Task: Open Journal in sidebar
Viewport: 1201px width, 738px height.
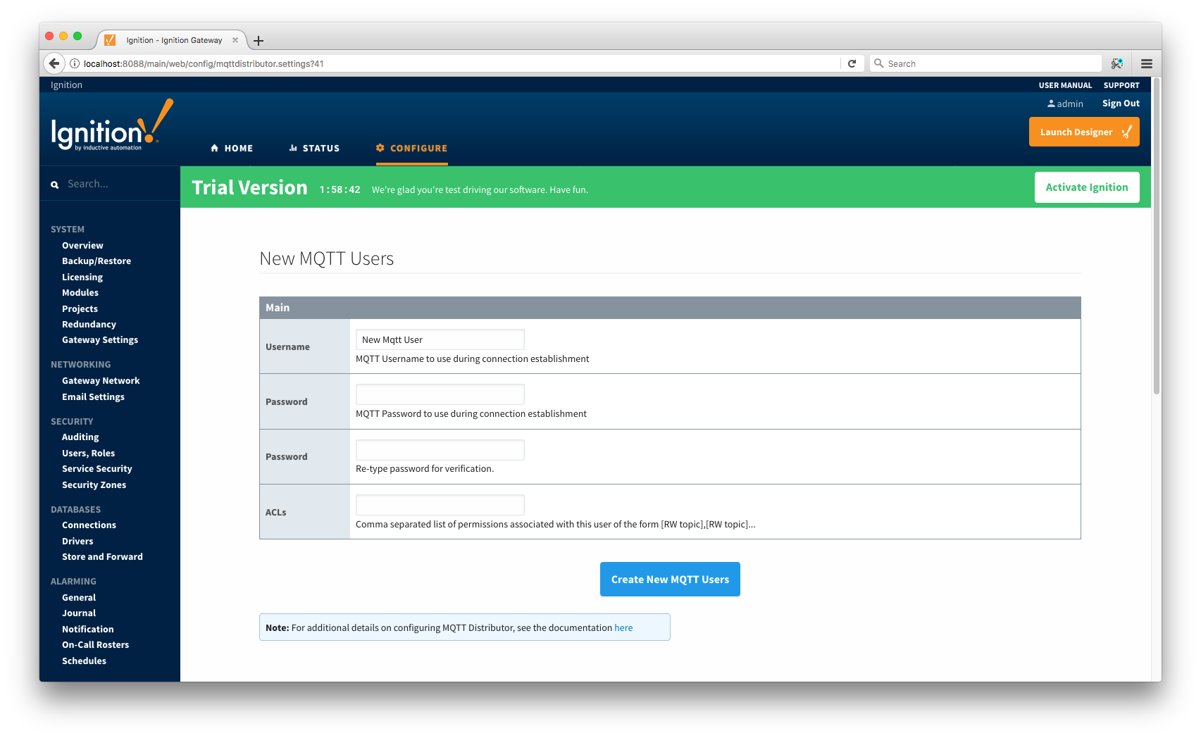Action: pos(79,613)
